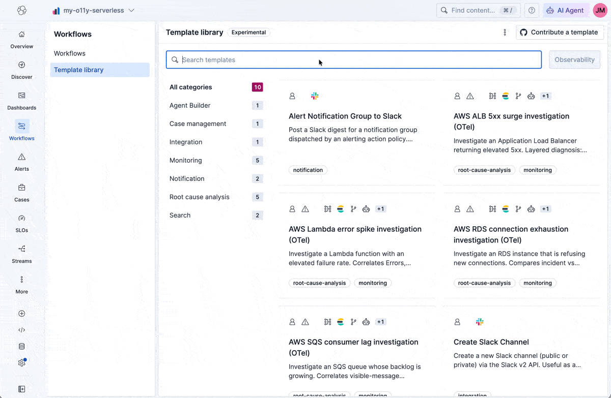This screenshot has width=611, height=398.
Task: Click monitoring tag on AWS RDS card
Action: tap(538, 283)
